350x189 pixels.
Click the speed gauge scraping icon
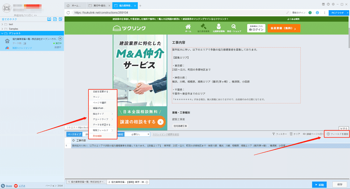(x=7, y=48)
